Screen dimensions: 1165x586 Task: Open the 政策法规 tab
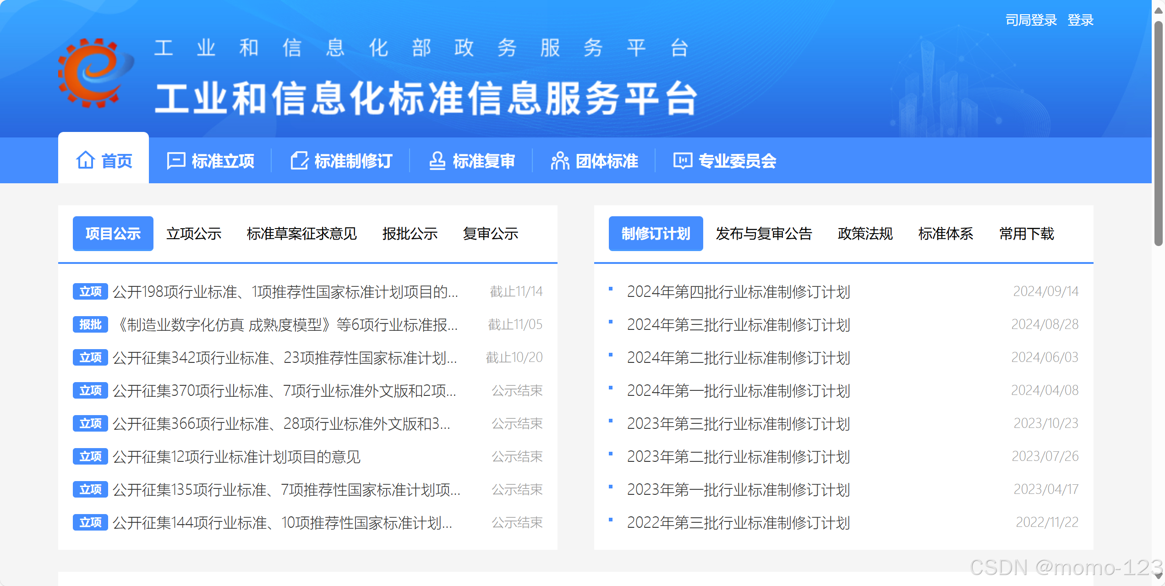click(x=865, y=234)
